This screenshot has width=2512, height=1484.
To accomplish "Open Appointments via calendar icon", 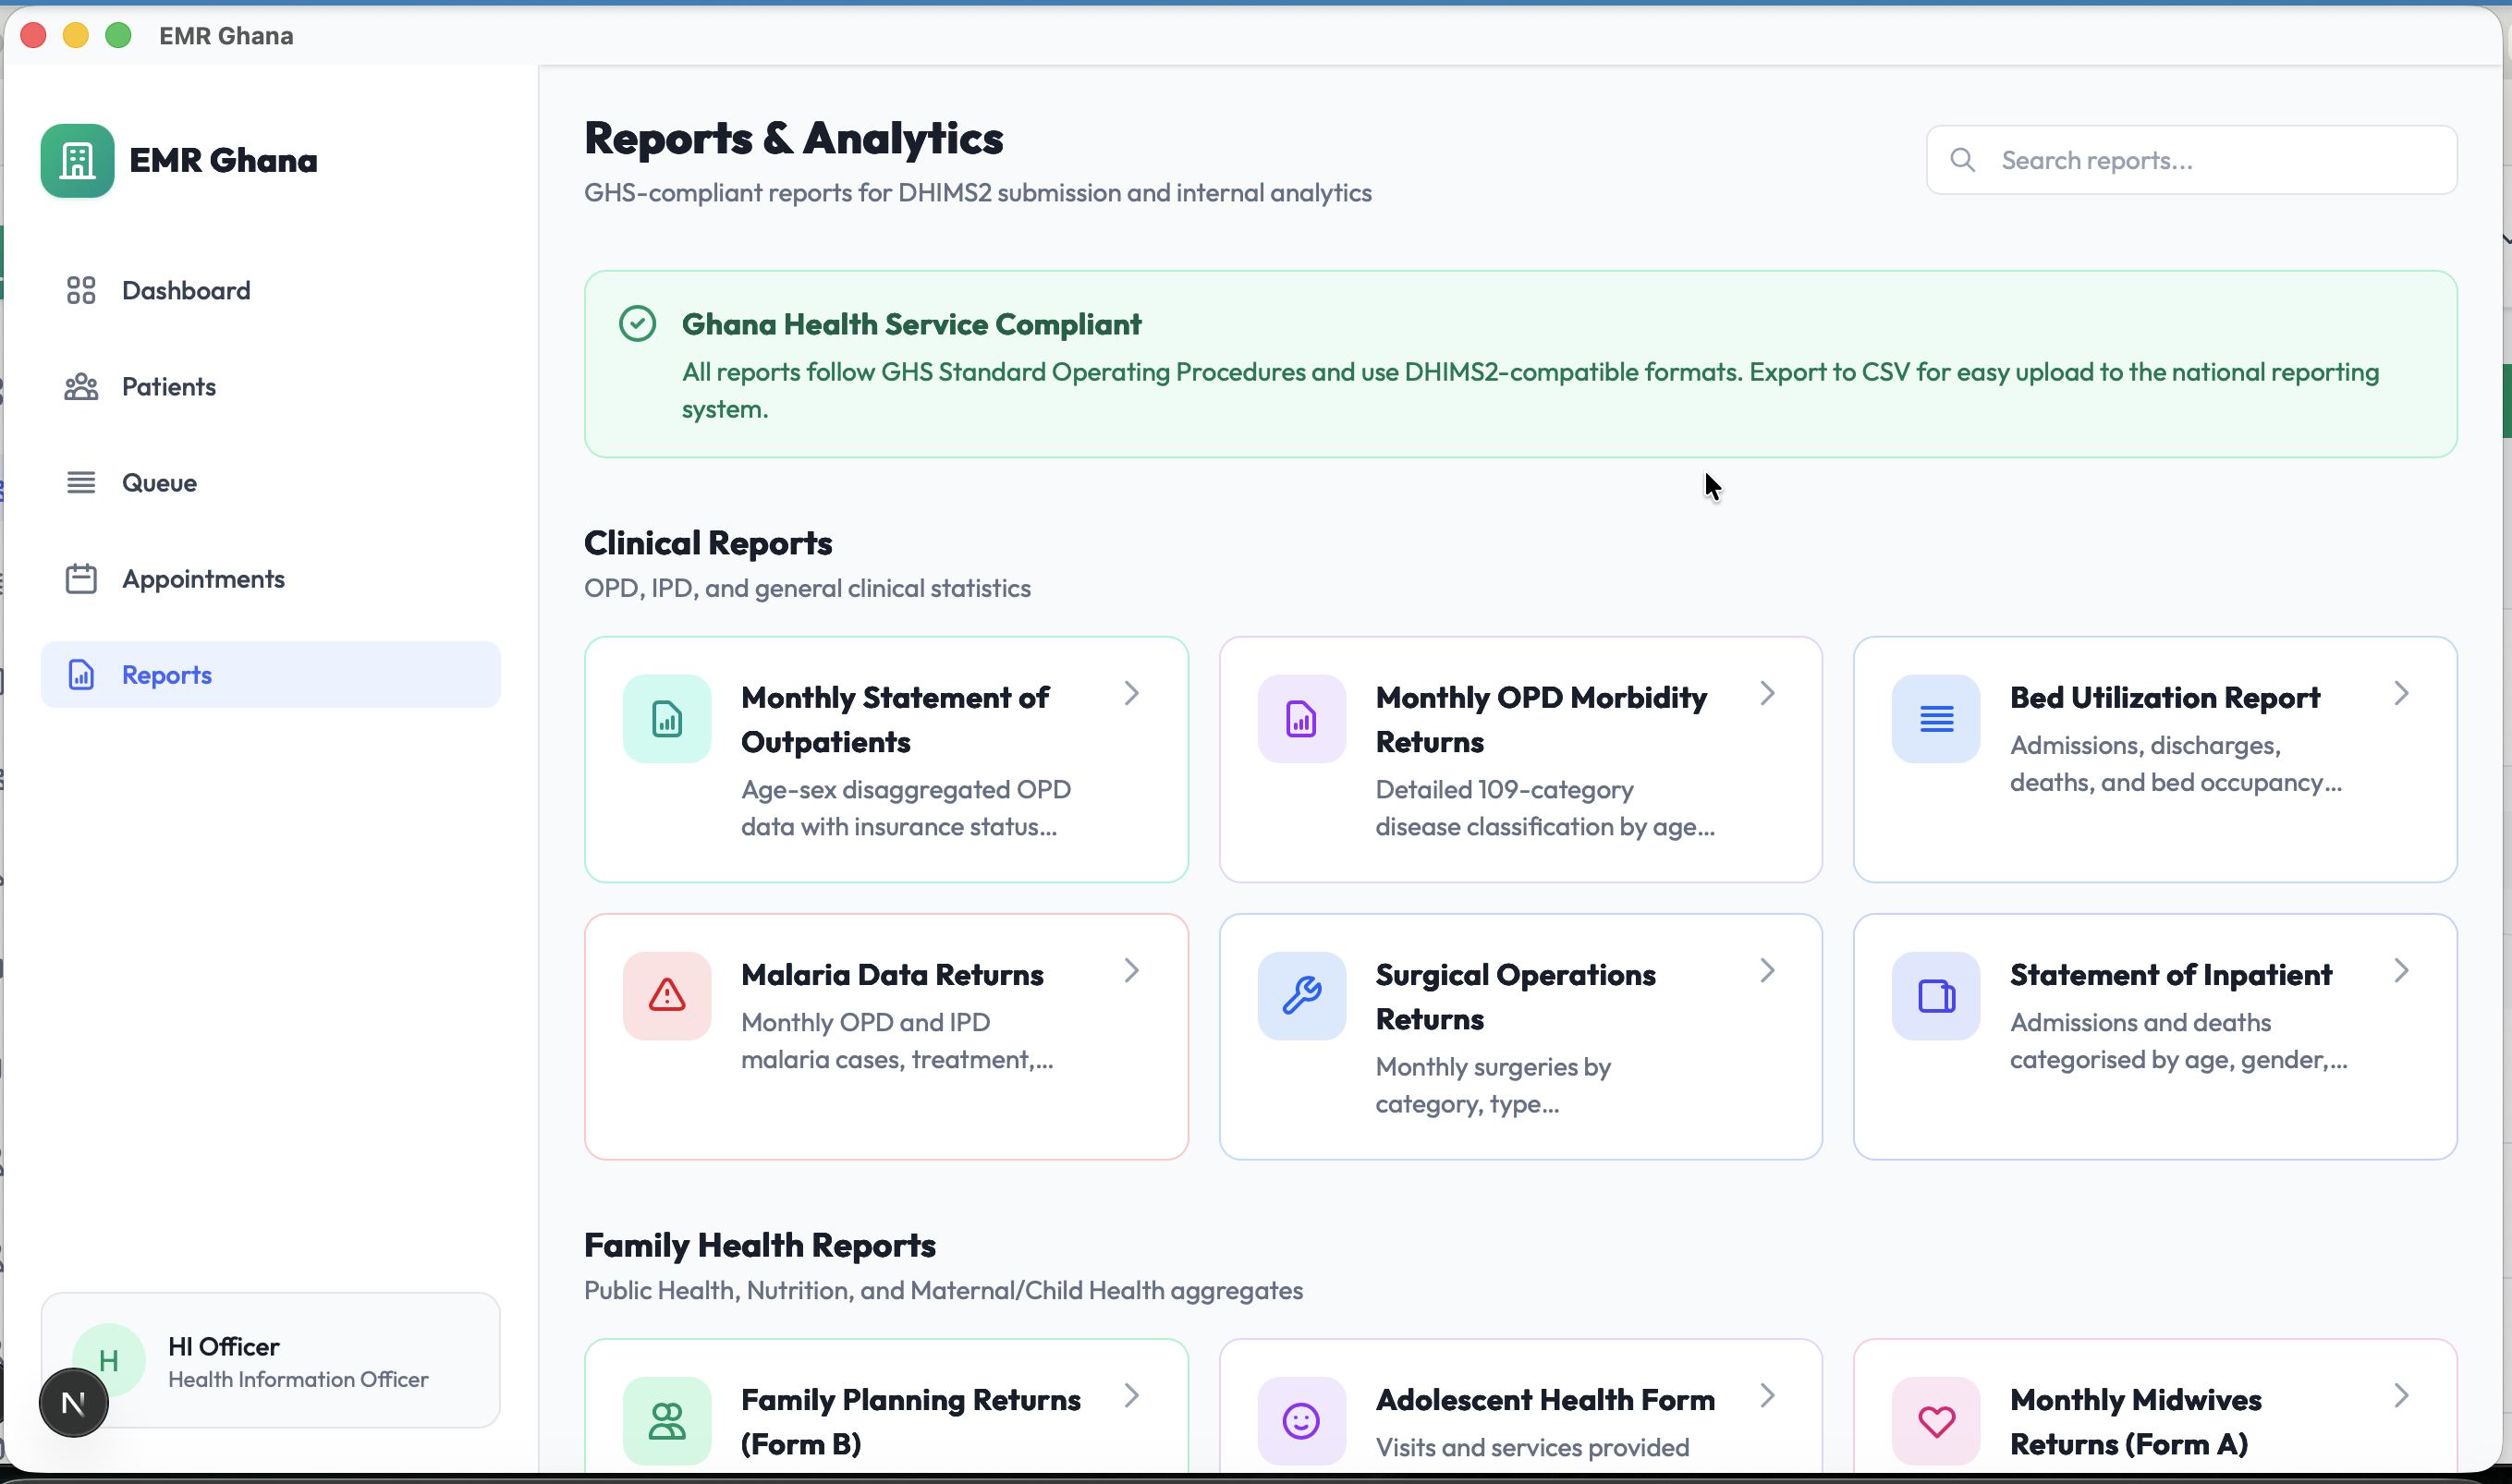I will [x=81, y=578].
